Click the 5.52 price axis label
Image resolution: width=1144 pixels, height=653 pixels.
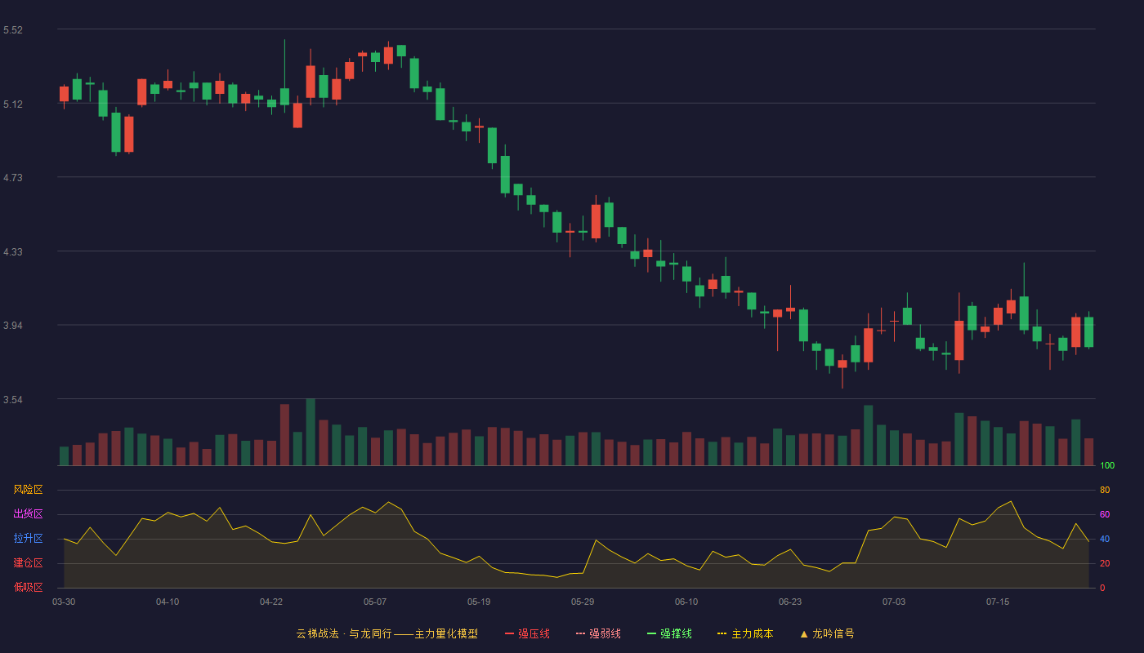[x=13, y=30]
